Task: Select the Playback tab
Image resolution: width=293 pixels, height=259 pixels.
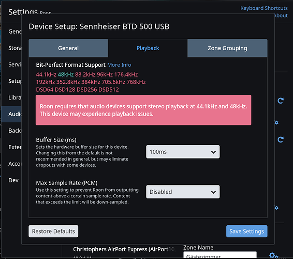Action: [x=148, y=48]
